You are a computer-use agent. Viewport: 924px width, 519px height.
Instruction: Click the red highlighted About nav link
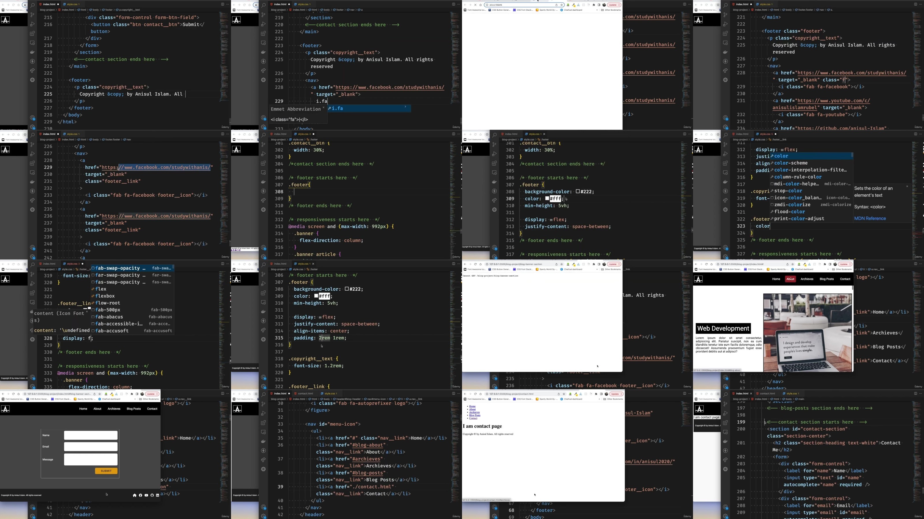tap(790, 279)
